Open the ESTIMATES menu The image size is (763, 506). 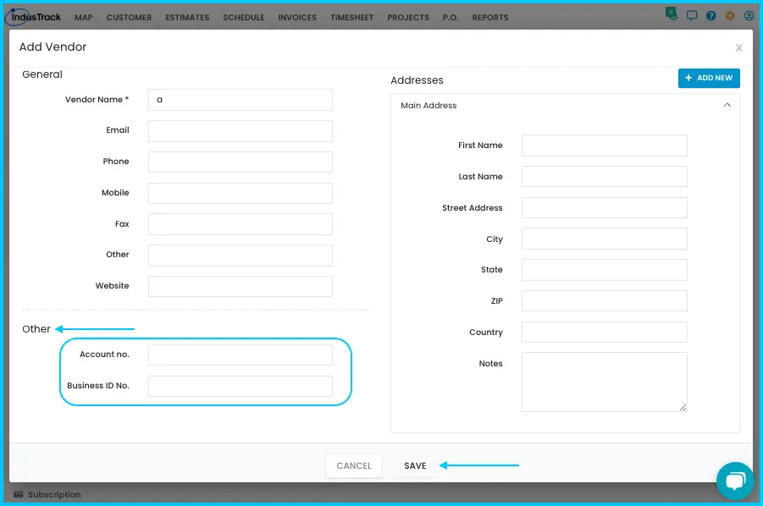(187, 18)
